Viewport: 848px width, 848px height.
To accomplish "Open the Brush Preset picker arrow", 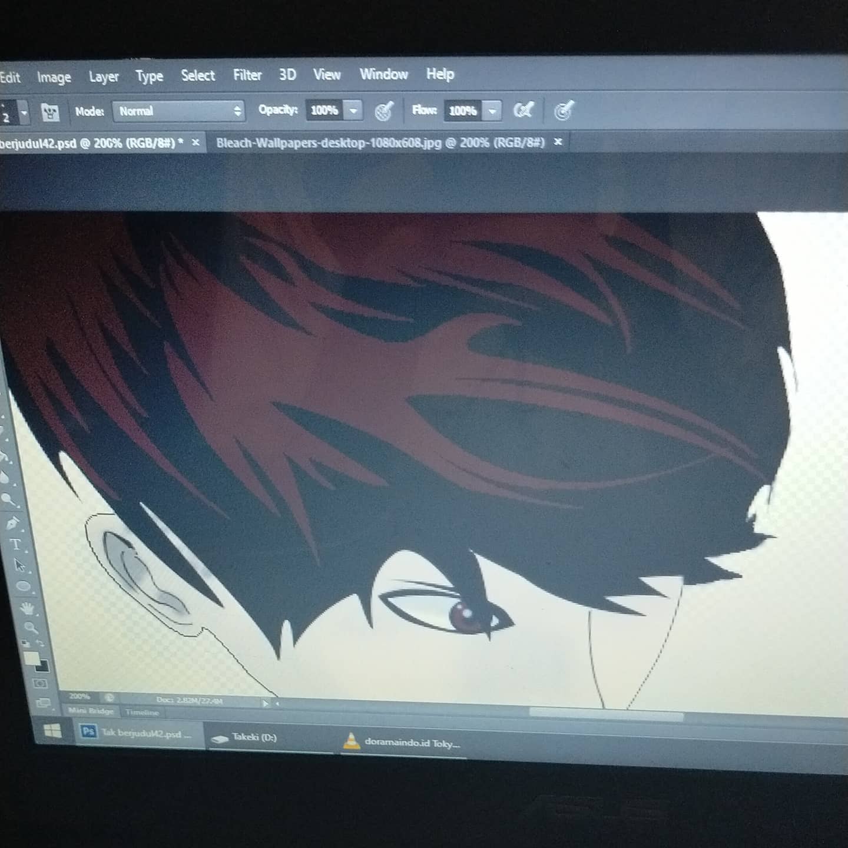I will point(24,112).
